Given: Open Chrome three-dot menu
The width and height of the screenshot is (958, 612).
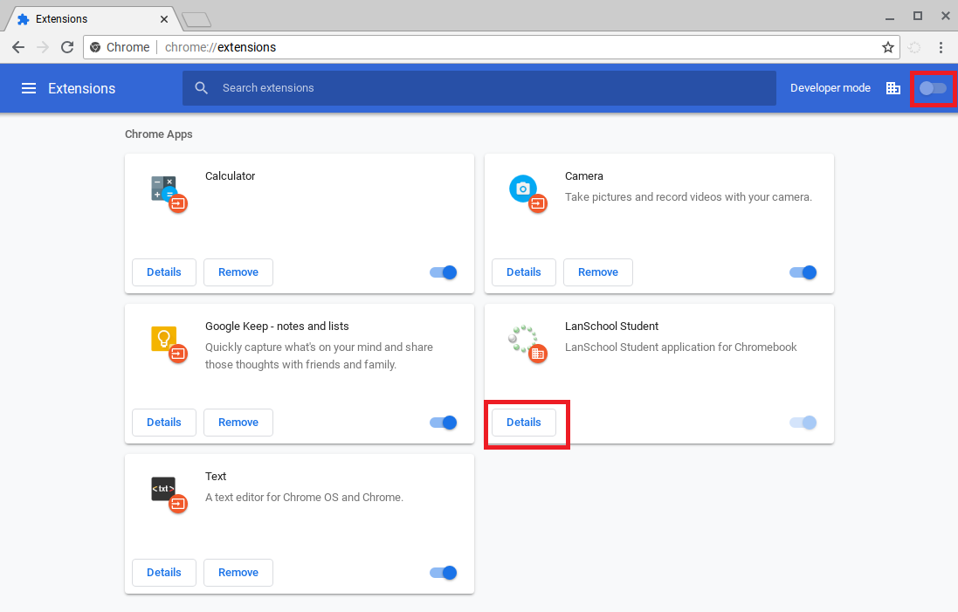Looking at the screenshot, I should [x=941, y=47].
